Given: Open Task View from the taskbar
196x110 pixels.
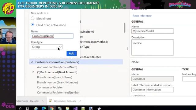Looking at the screenshot, I should [28, 108].
